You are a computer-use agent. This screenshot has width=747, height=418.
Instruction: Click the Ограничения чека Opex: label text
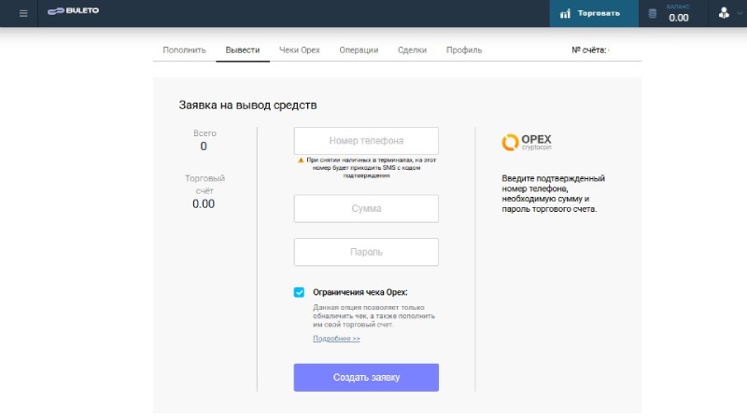[x=360, y=292]
